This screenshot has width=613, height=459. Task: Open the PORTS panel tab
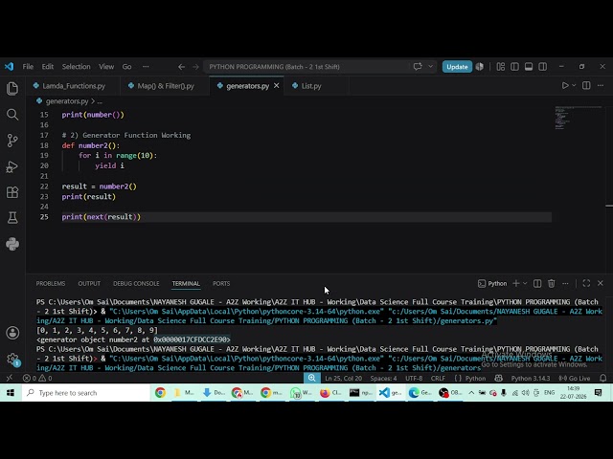[221, 284]
